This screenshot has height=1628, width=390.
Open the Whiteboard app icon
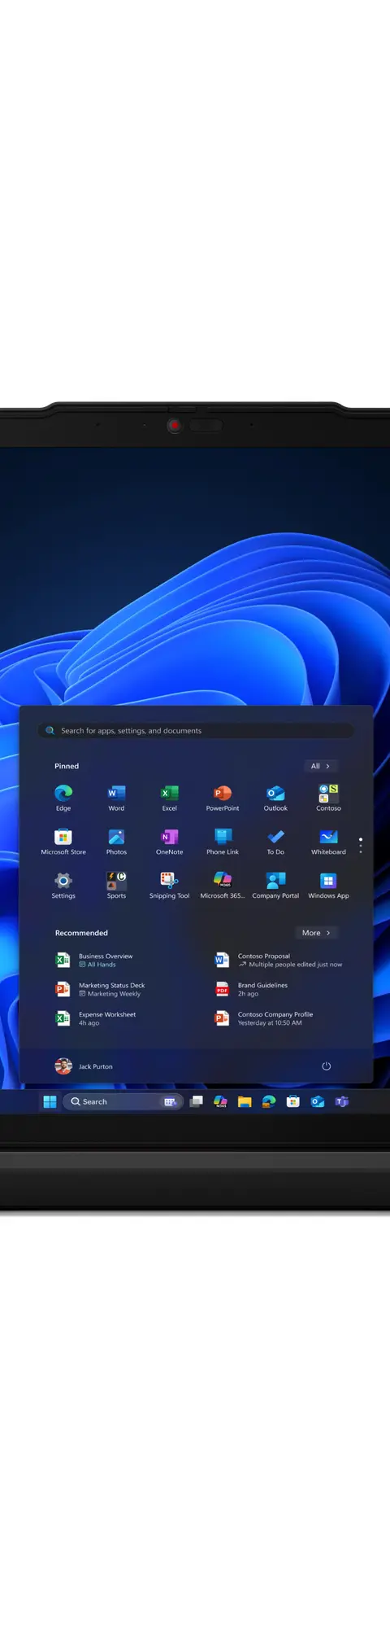click(x=328, y=841)
